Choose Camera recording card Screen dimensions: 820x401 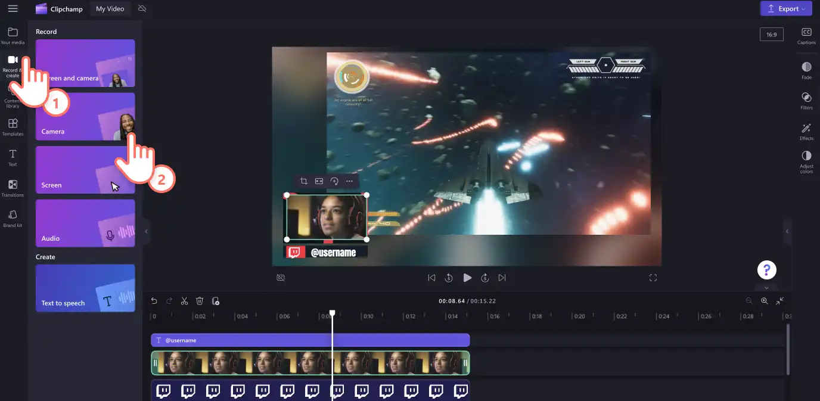[x=85, y=116]
